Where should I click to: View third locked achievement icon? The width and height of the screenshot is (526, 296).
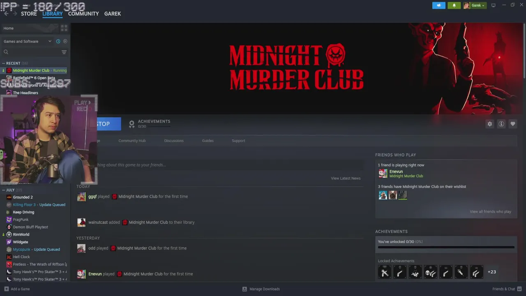click(415, 272)
